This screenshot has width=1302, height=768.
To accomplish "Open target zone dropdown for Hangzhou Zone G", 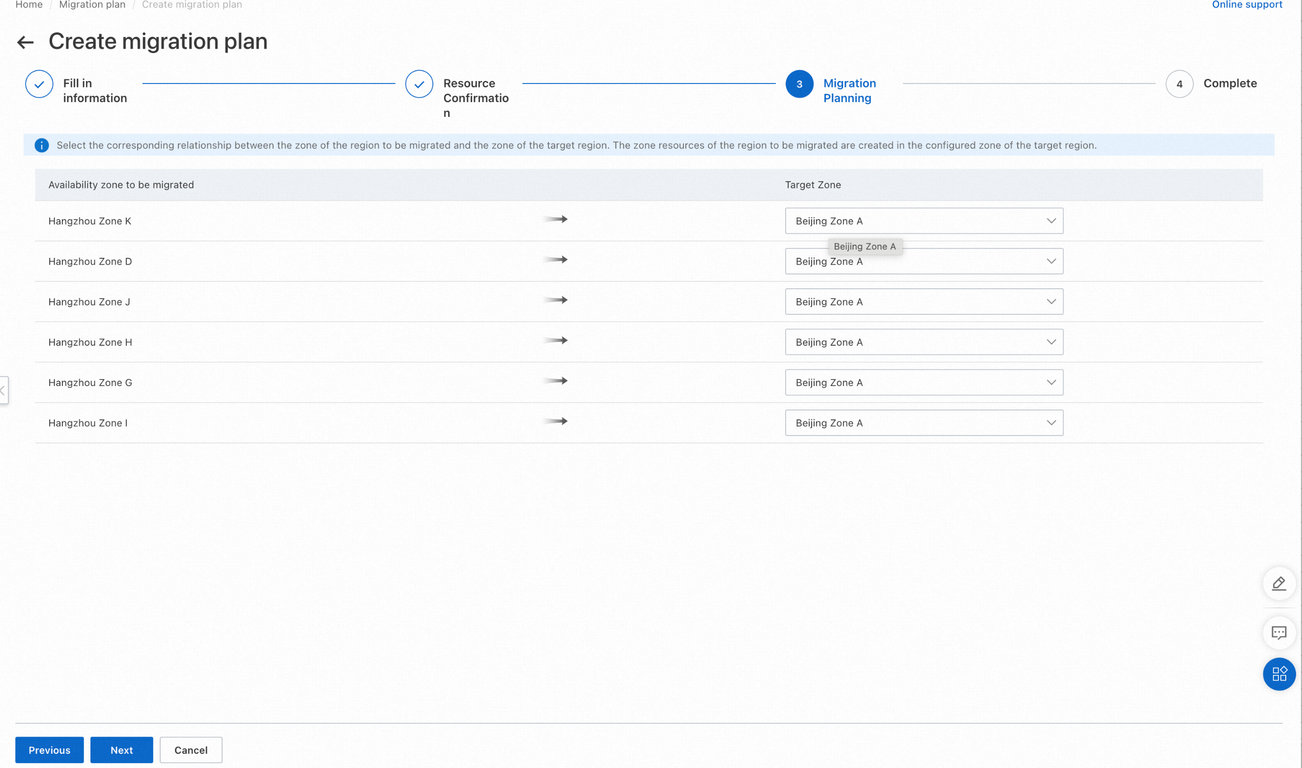I will [924, 383].
